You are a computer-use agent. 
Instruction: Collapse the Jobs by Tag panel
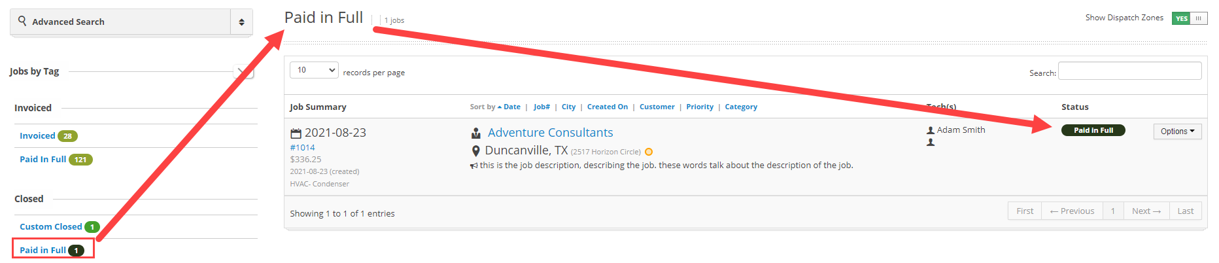tap(243, 72)
